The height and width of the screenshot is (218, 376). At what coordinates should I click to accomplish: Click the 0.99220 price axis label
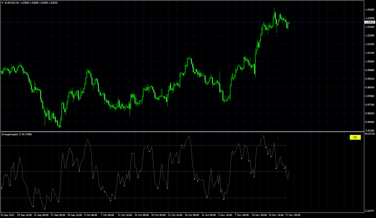point(370,79)
